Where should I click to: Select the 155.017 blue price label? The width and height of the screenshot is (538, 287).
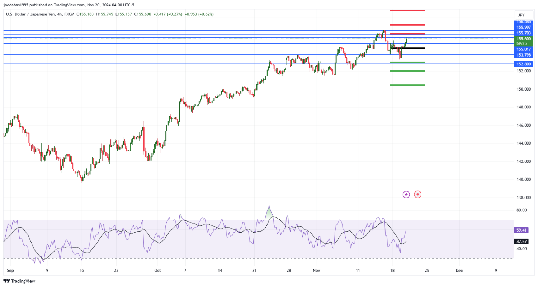pyautogui.click(x=524, y=49)
